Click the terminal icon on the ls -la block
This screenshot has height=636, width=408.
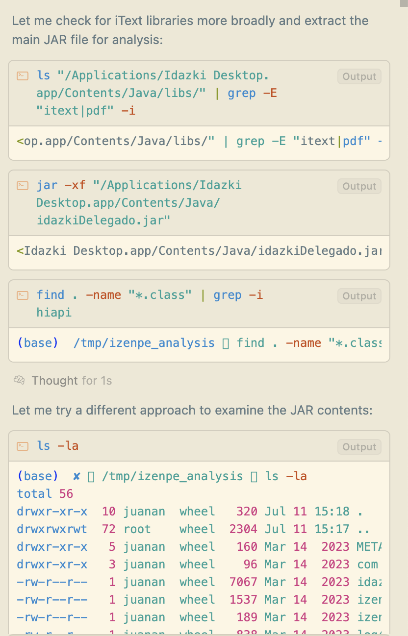22,446
